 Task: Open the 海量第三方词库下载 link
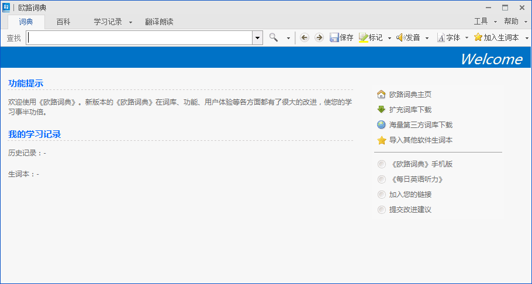click(420, 124)
